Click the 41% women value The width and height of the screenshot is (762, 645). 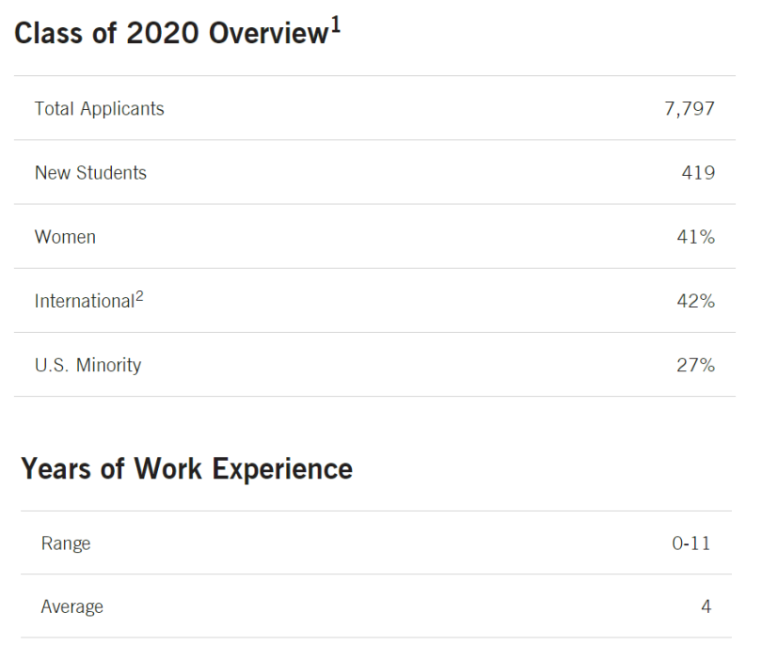click(695, 237)
